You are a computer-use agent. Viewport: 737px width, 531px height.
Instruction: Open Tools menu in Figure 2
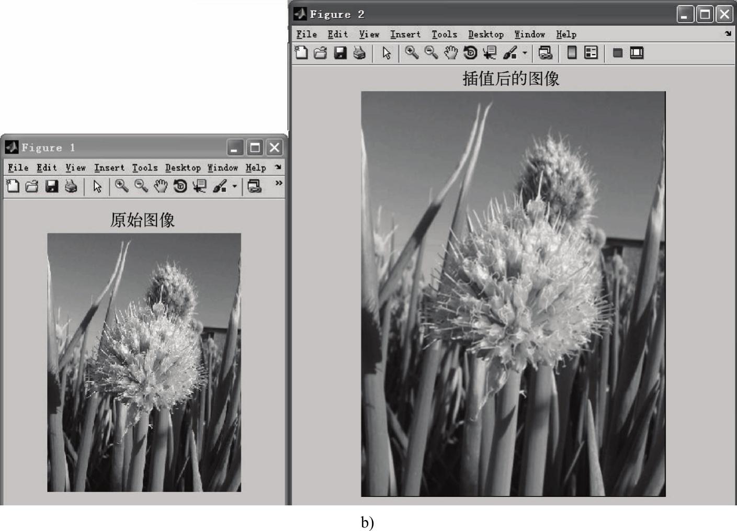click(444, 34)
